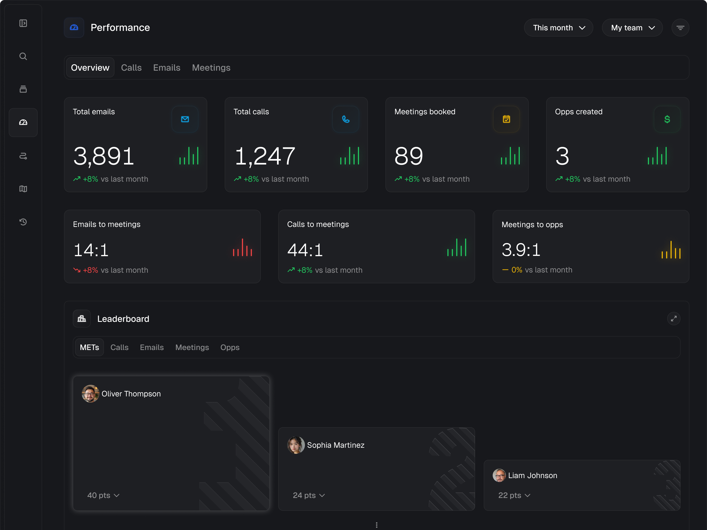
Task: Click the filter icon button
Action: click(680, 28)
